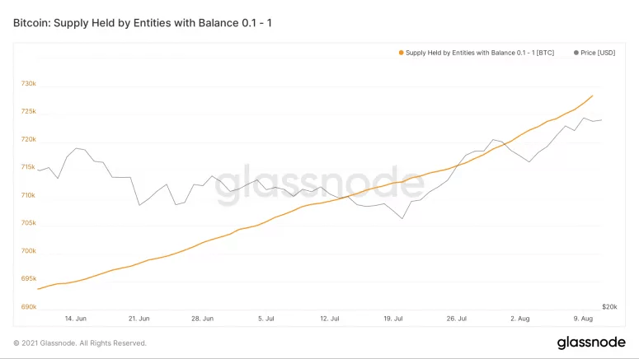Click the 730k y-axis label
639x359 pixels.
[28, 84]
